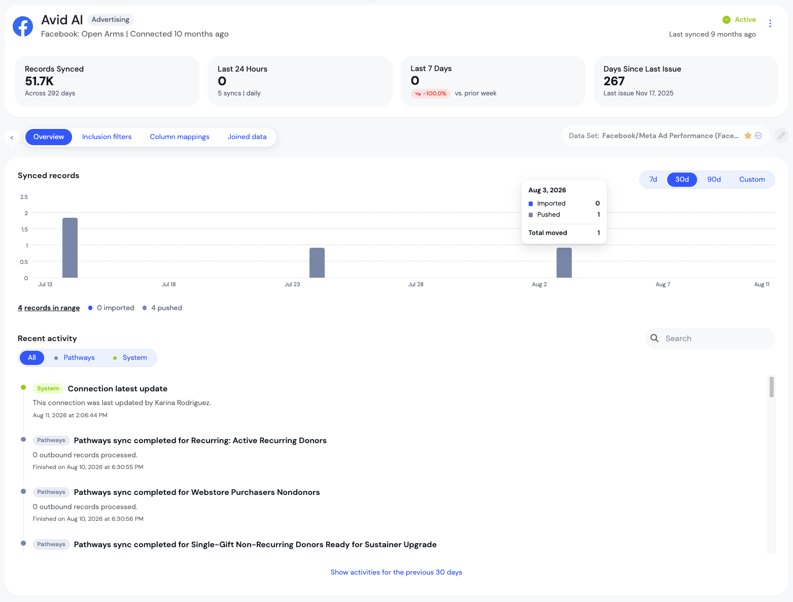Show activities for the previous 30 days
The image size is (793, 602).
[x=396, y=573]
